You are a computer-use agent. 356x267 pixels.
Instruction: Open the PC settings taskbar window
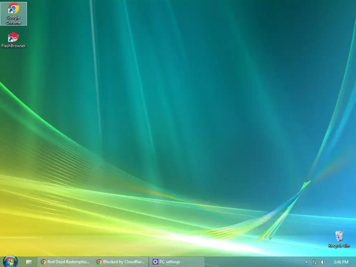pyautogui.click(x=177, y=262)
